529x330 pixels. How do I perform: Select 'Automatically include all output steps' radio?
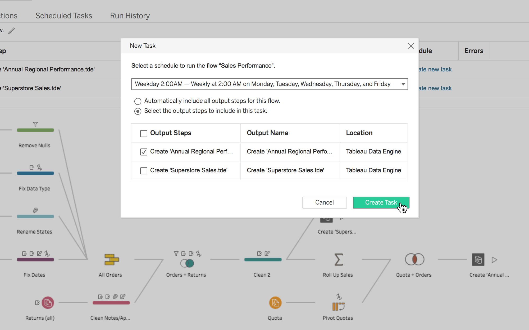click(x=138, y=101)
